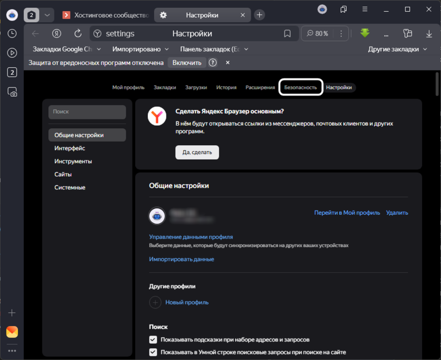The image size is (441, 360).
Task: Add a sidebar app with plus icon
Action: click(x=12, y=313)
